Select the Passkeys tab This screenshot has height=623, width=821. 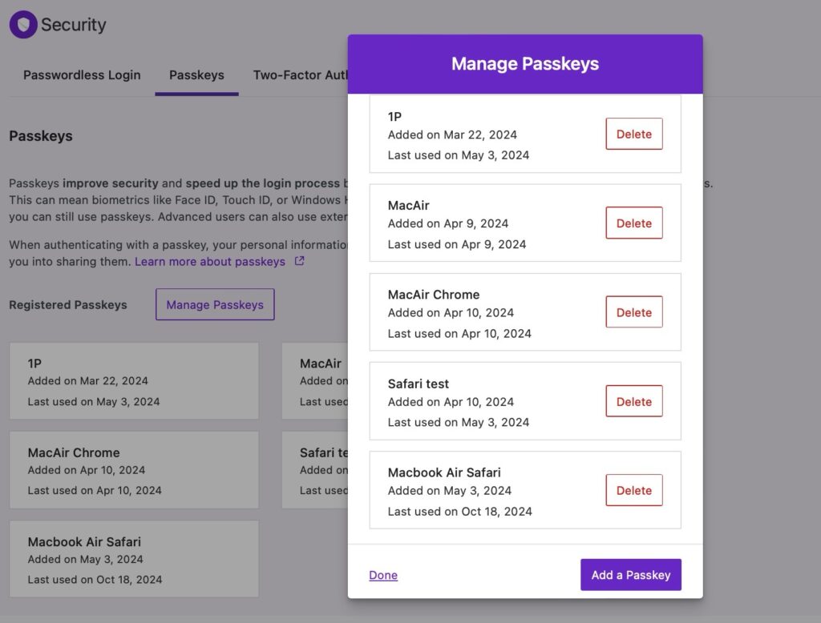pyautogui.click(x=196, y=75)
